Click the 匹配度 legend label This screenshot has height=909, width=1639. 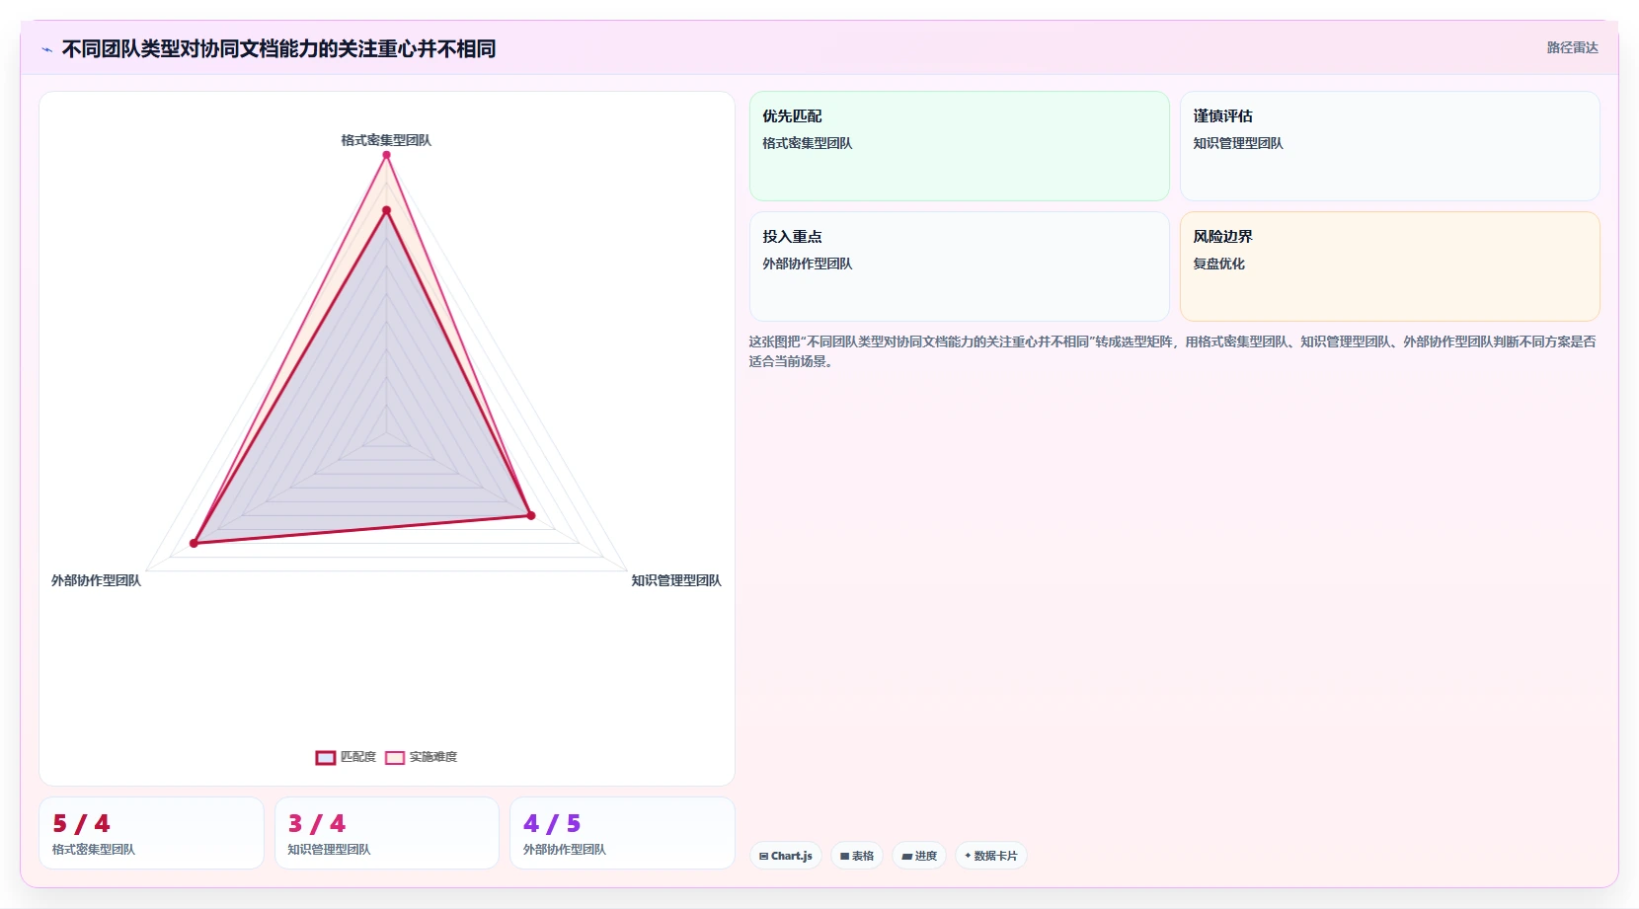(358, 757)
